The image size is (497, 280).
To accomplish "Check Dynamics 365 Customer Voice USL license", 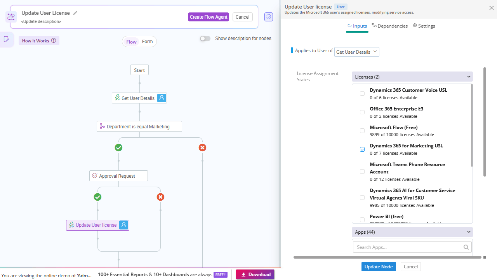I will (362, 94).
